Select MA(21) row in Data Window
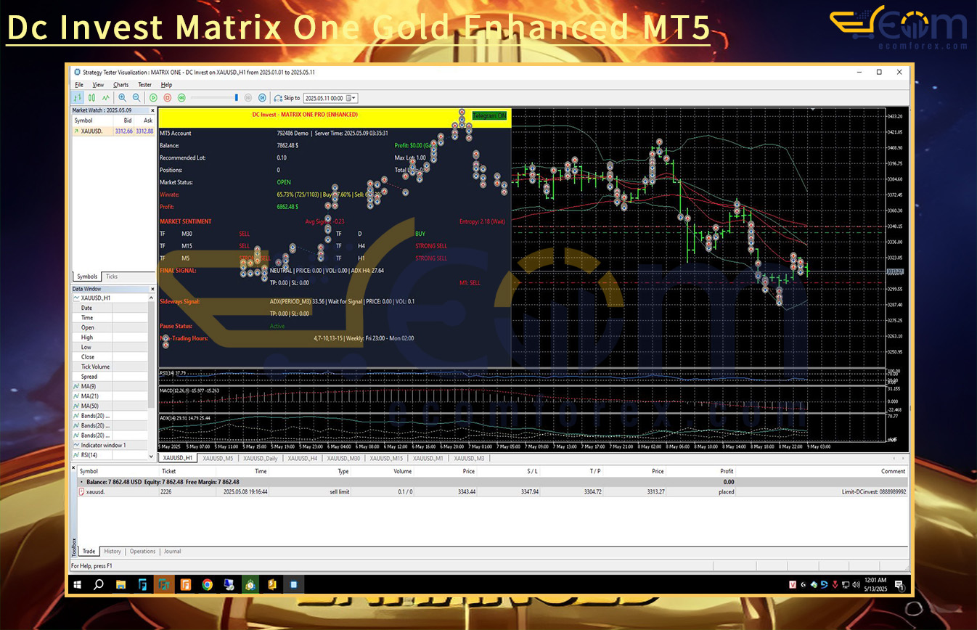This screenshot has height=630, width=977. (110, 396)
